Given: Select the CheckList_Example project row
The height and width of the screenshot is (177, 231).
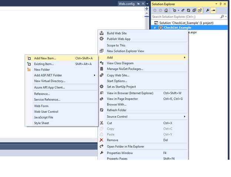Looking at the screenshot, I should [190, 27].
